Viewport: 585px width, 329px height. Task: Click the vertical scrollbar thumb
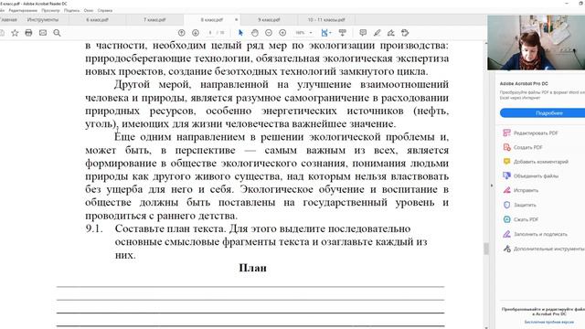(486, 249)
